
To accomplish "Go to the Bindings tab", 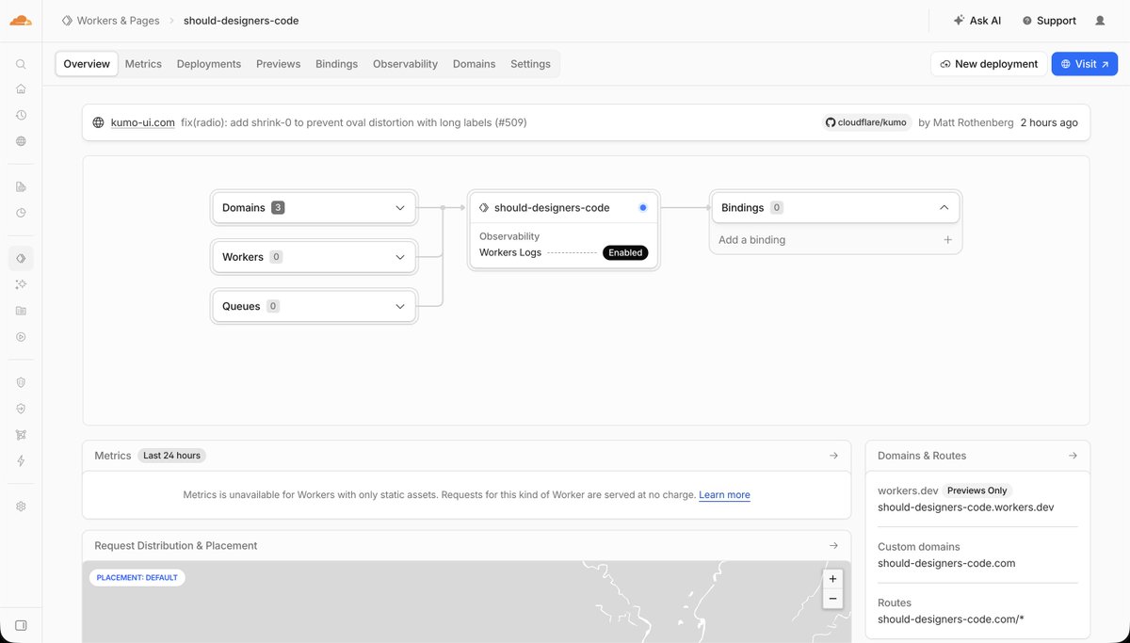I will click(x=337, y=64).
